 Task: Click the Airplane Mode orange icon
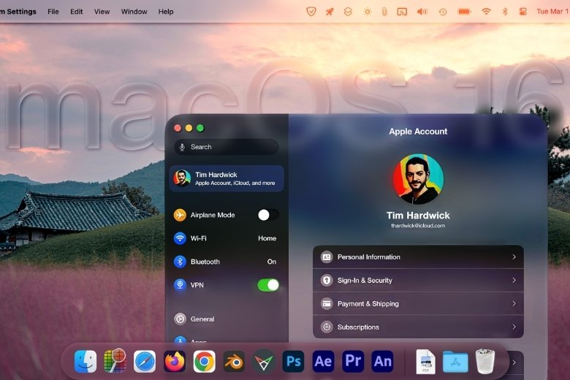coord(180,215)
